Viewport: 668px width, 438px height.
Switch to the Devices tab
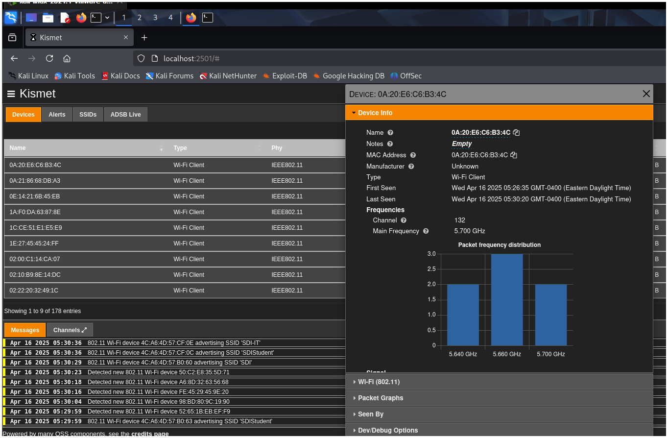tap(24, 115)
